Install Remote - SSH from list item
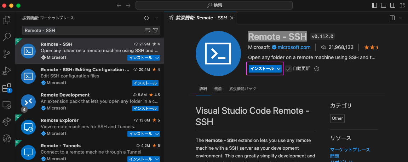The image size is (408, 162). tap(141, 58)
